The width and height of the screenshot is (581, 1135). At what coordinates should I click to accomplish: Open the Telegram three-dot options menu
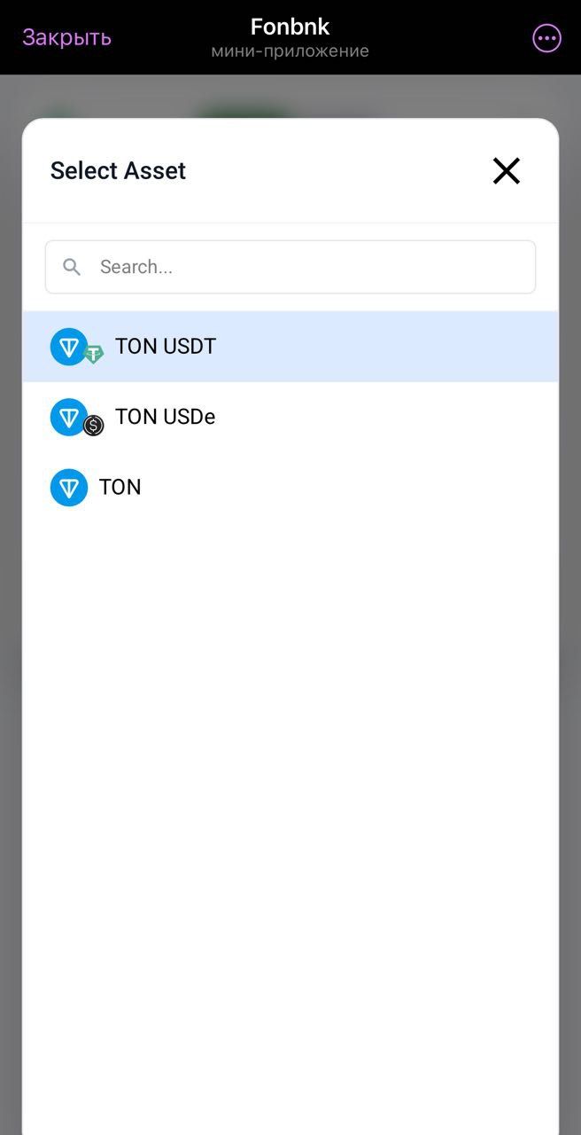546,37
